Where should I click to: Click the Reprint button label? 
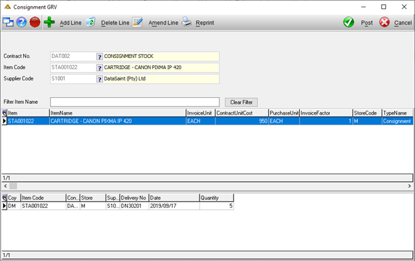pos(205,23)
